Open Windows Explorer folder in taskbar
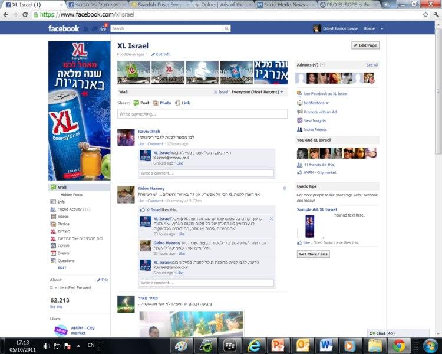The height and width of the screenshot is (354, 442). (x=375, y=346)
